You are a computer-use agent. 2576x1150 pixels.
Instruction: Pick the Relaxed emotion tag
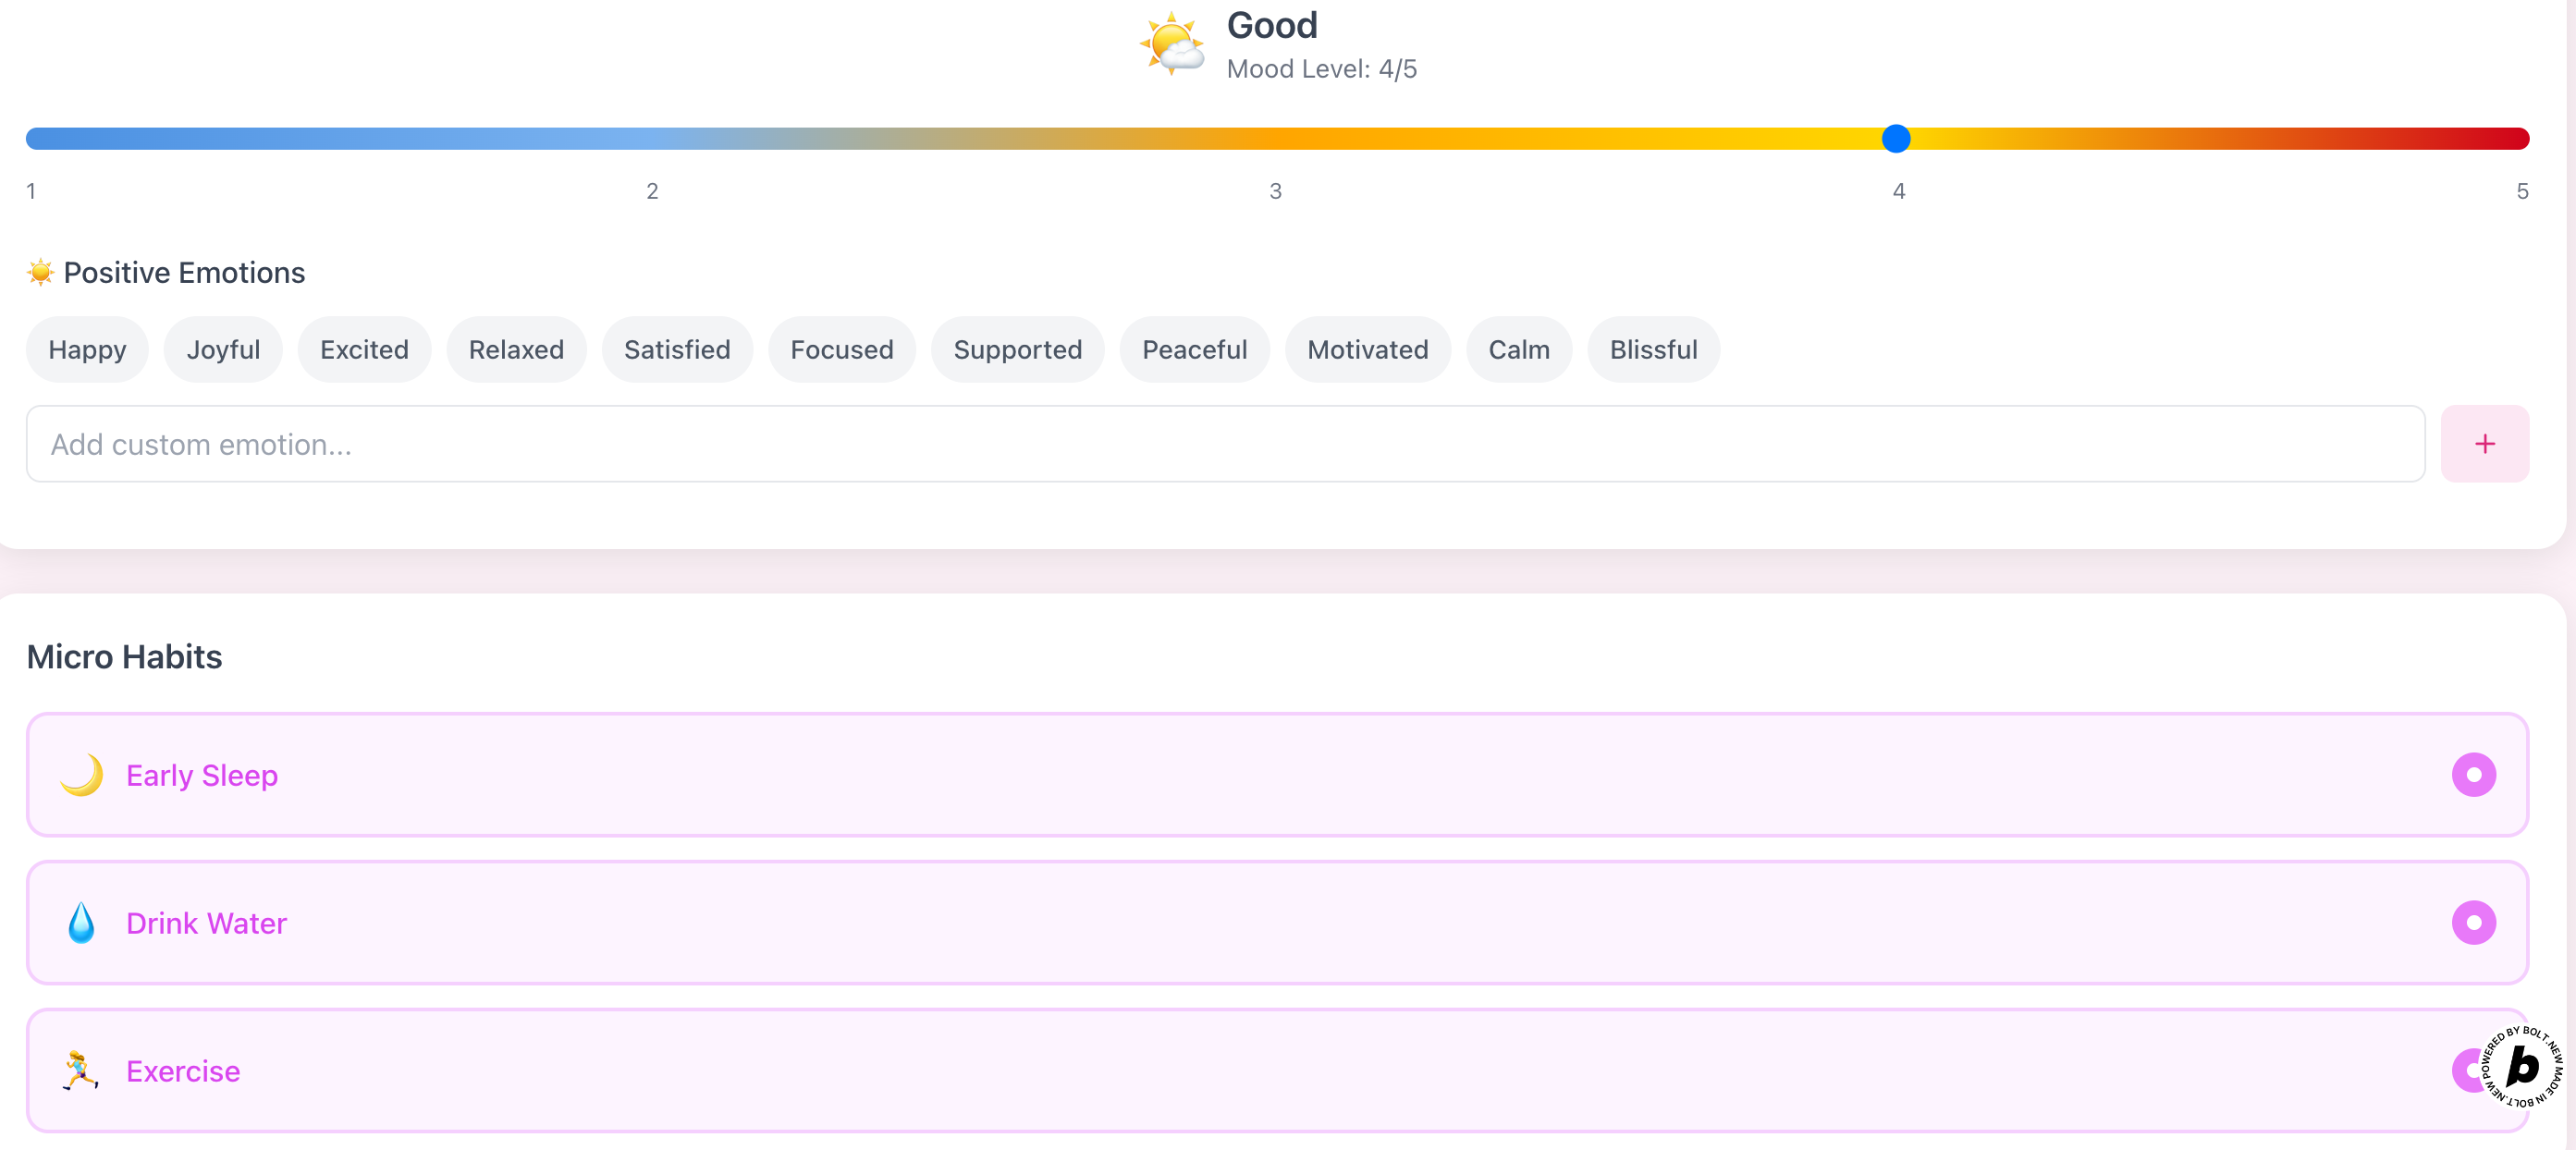[x=516, y=349]
